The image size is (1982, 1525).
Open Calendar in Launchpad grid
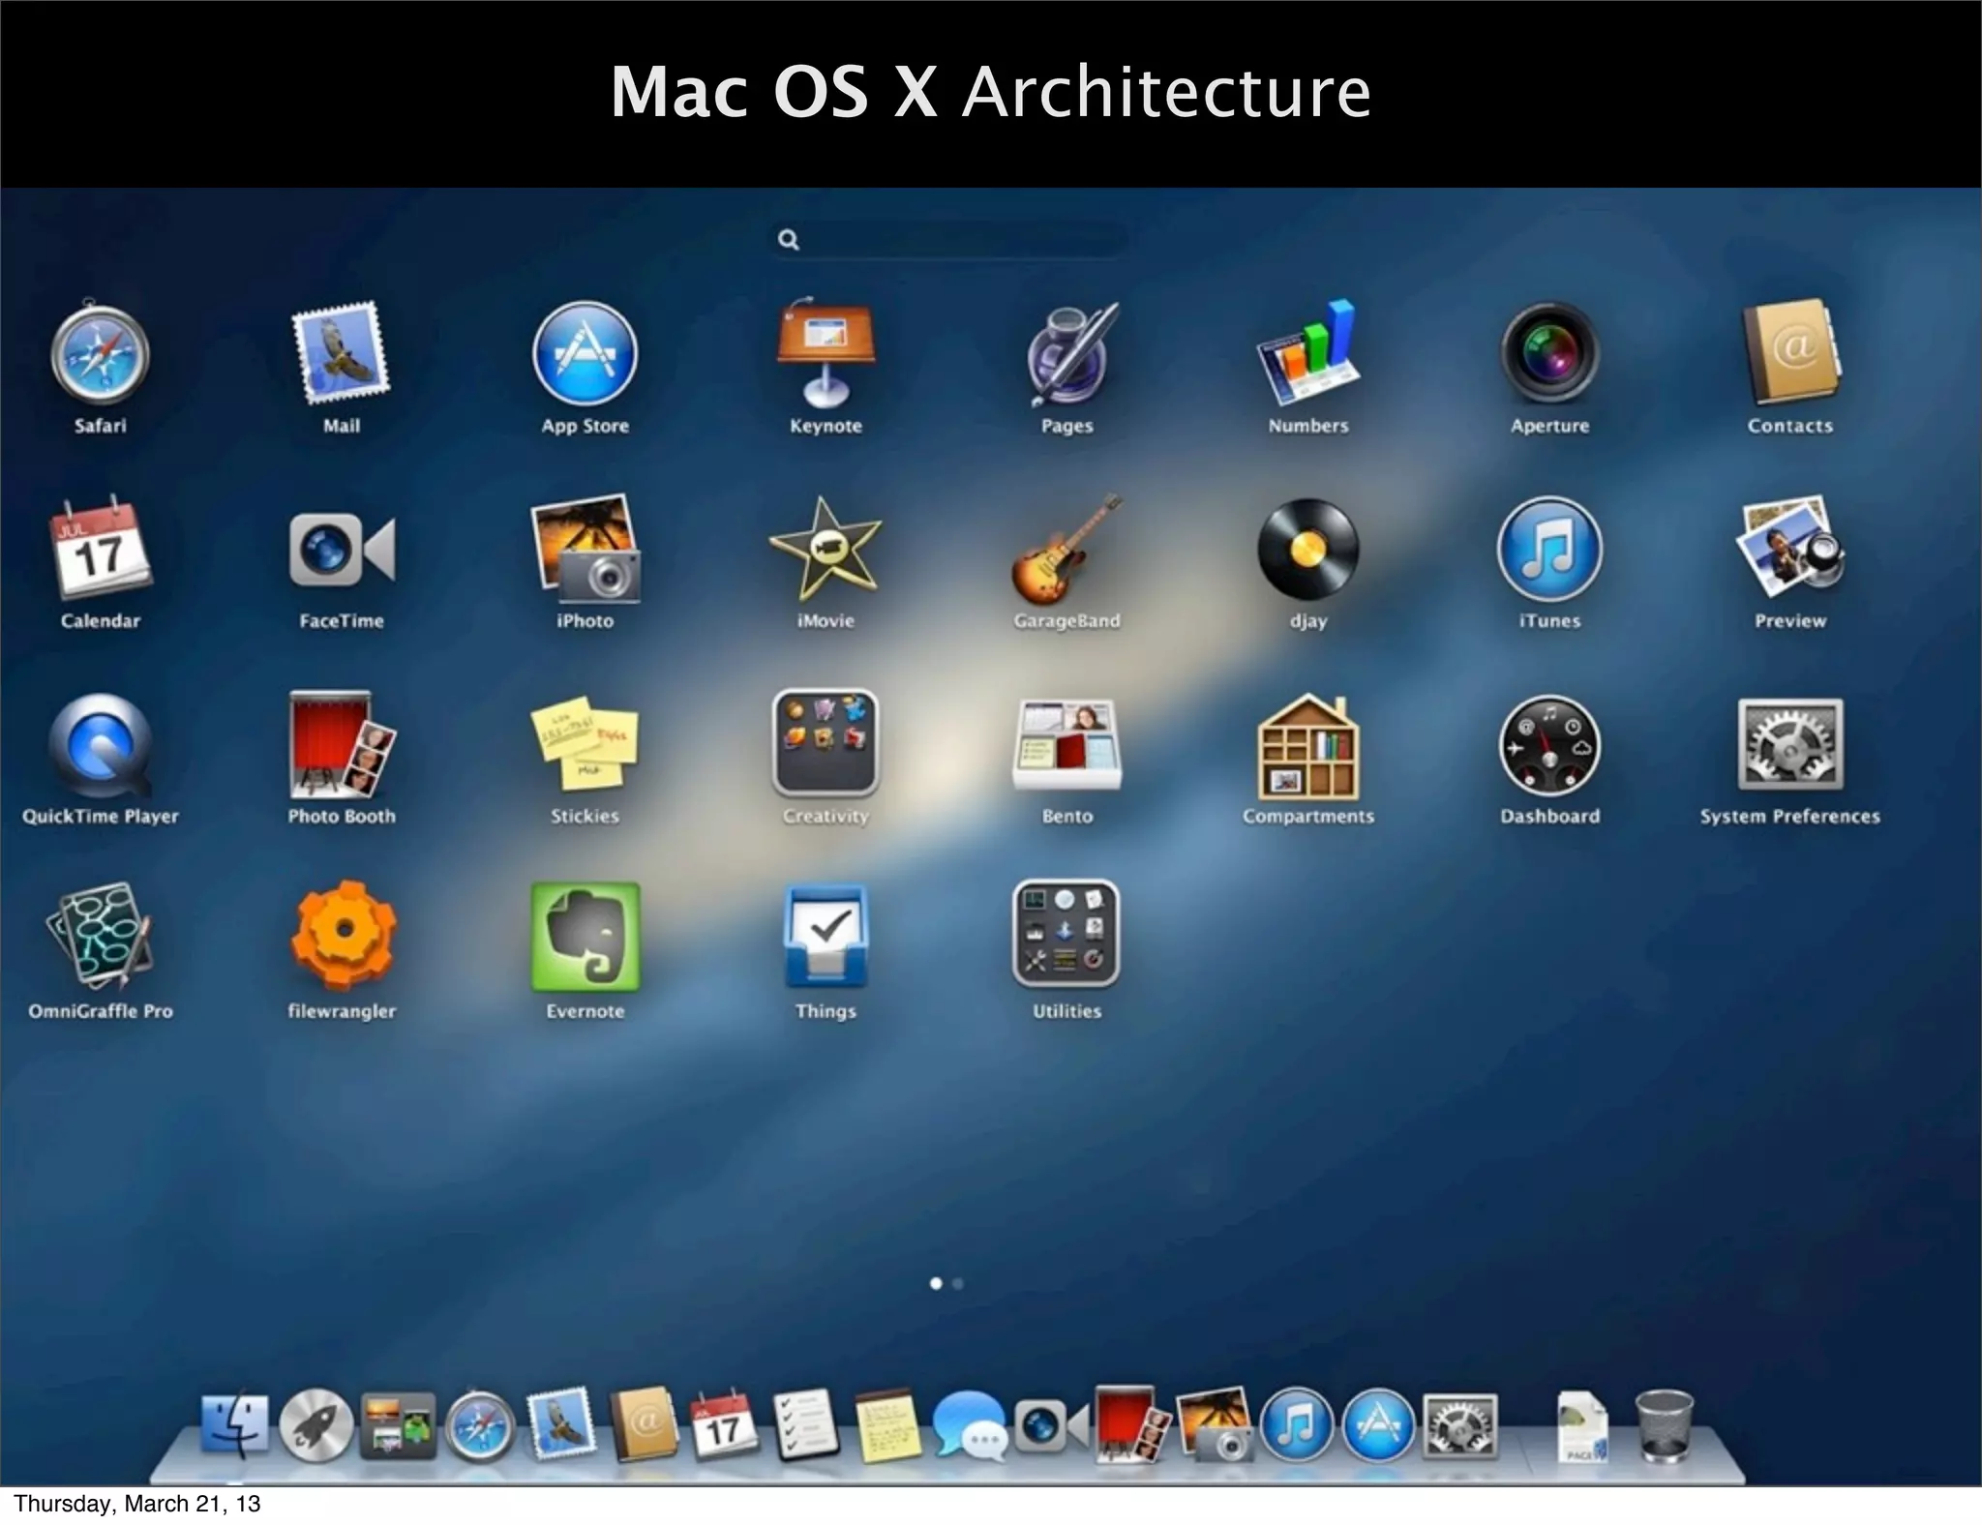tap(101, 548)
